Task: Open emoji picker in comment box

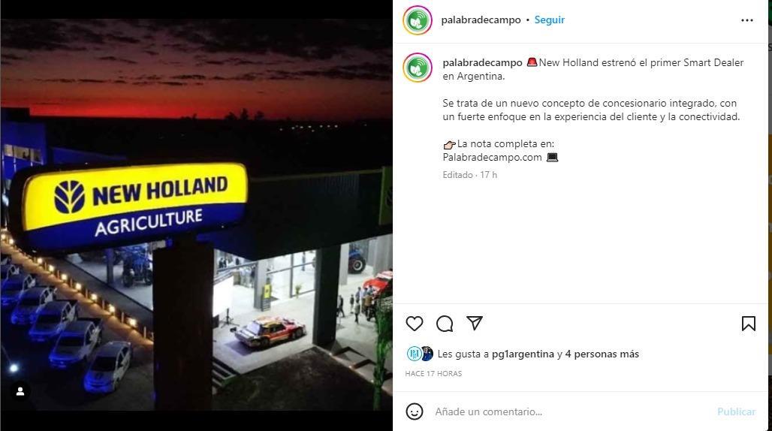Action: [414, 411]
